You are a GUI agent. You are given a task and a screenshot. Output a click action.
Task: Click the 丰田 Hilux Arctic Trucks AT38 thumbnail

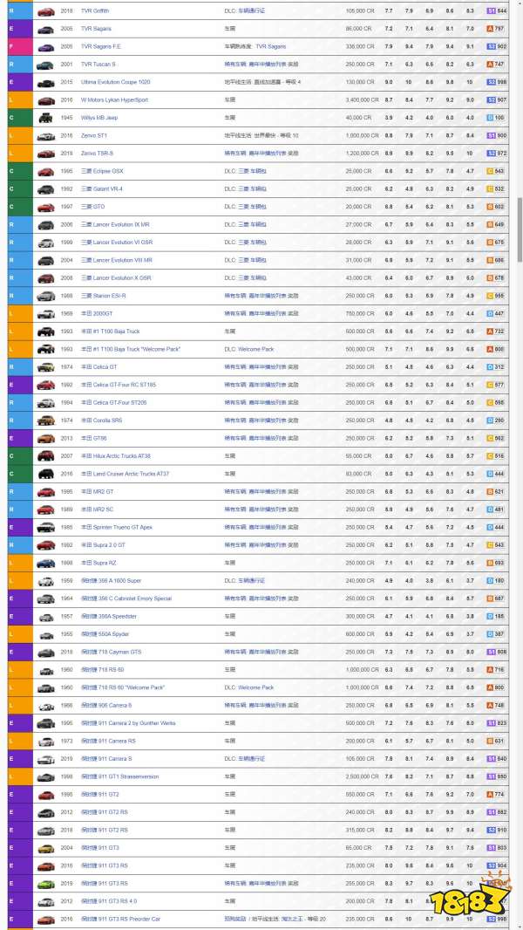click(x=45, y=456)
